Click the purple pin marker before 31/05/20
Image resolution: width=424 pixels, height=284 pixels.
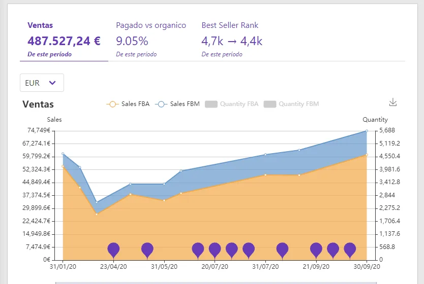(x=147, y=251)
